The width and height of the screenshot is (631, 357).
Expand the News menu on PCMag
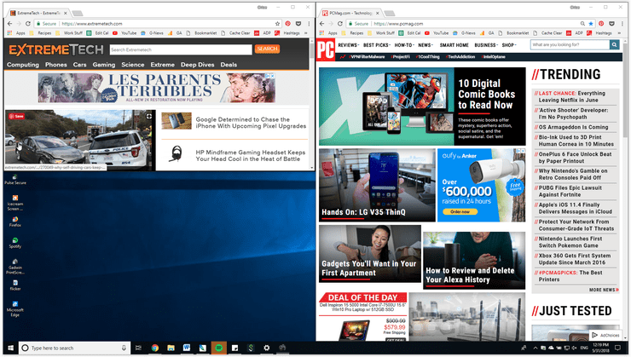pos(425,45)
